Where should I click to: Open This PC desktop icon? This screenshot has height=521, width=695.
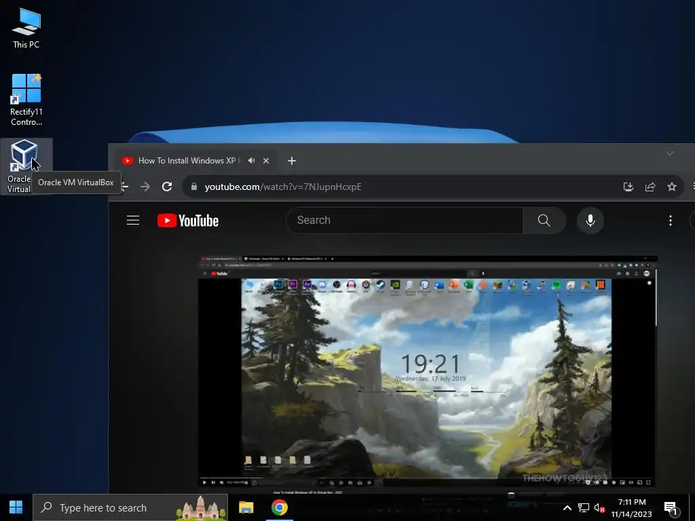tap(26, 28)
